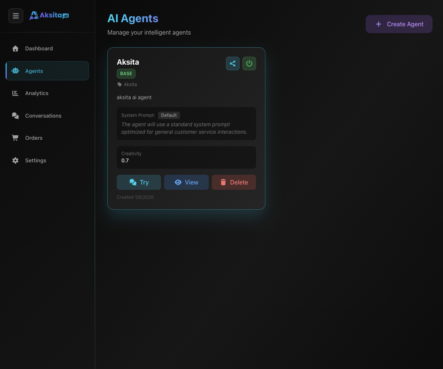Switch to the Agents section
The image size is (443, 369).
point(34,71)
